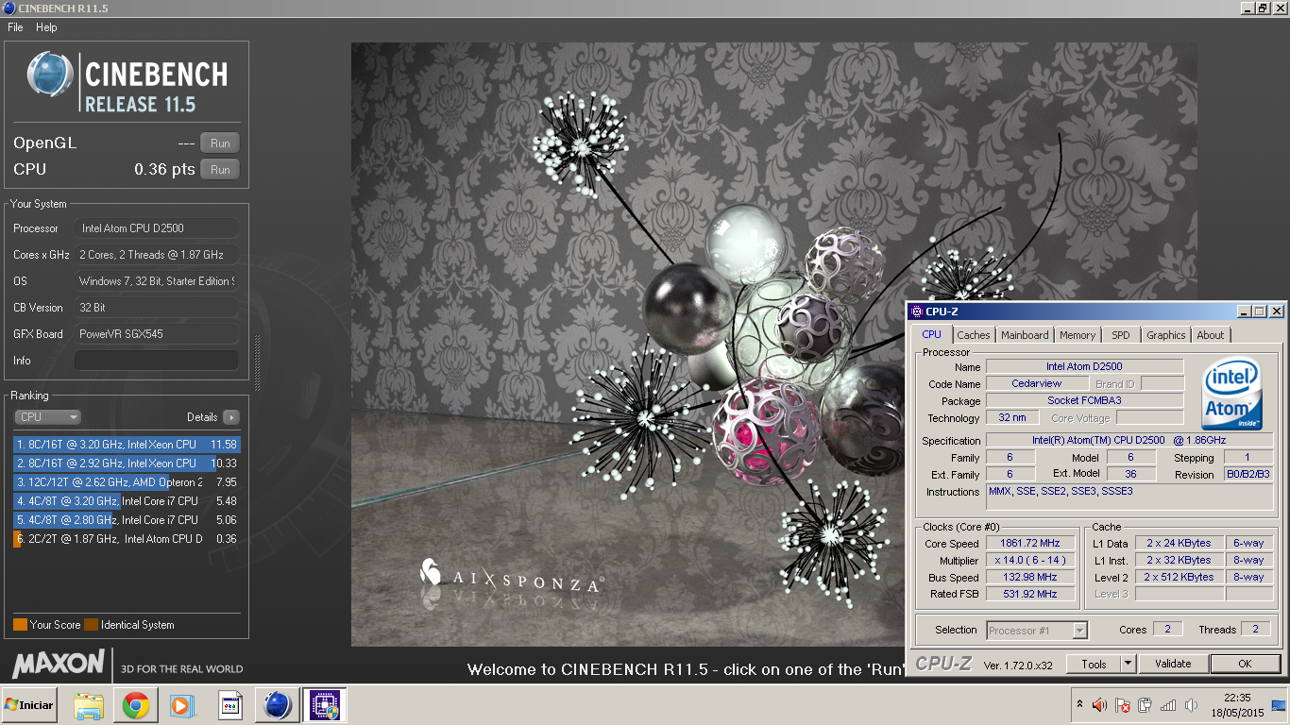Click the Intel Atom inside logo
The image size is (1290, 725).
[1231, 394]
